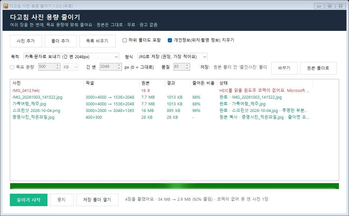Click the 바꾸기 button

pyautogui.click(x=284, y=68)
